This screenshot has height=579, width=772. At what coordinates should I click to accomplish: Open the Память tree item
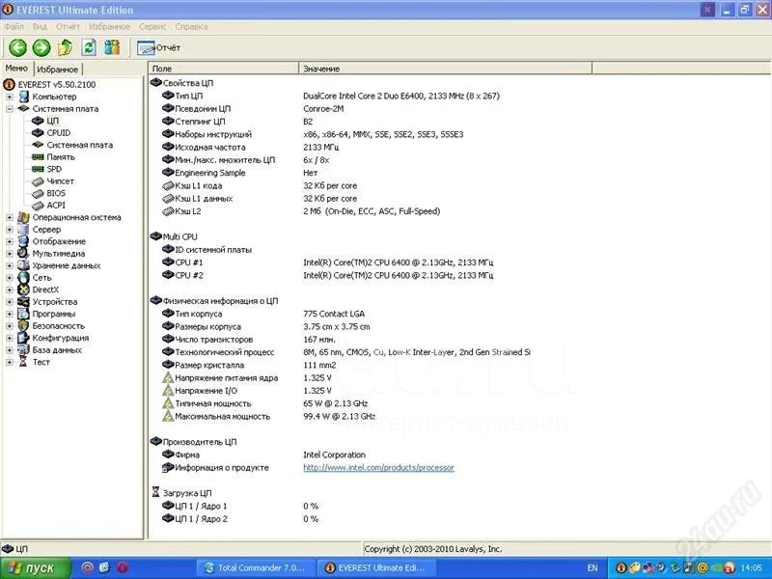click(61, 157)
